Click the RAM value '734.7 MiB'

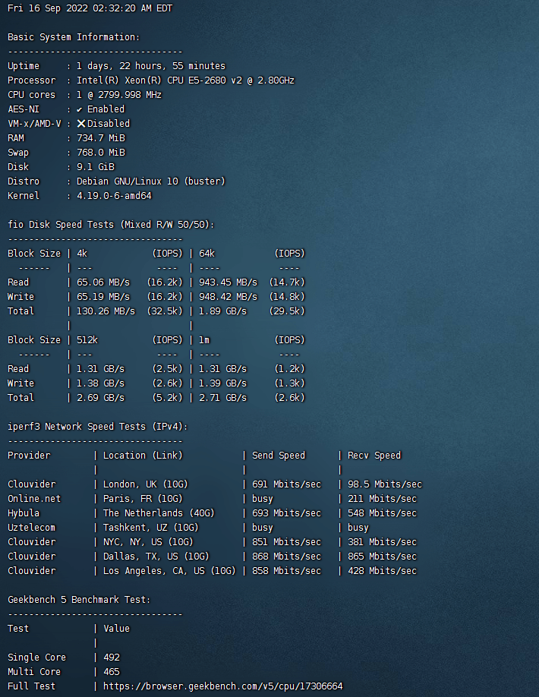(x=101, y=138)
